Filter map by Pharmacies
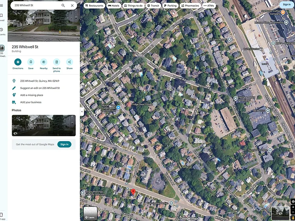The height and width of the screenshot is (221, 295). point(190,6)
